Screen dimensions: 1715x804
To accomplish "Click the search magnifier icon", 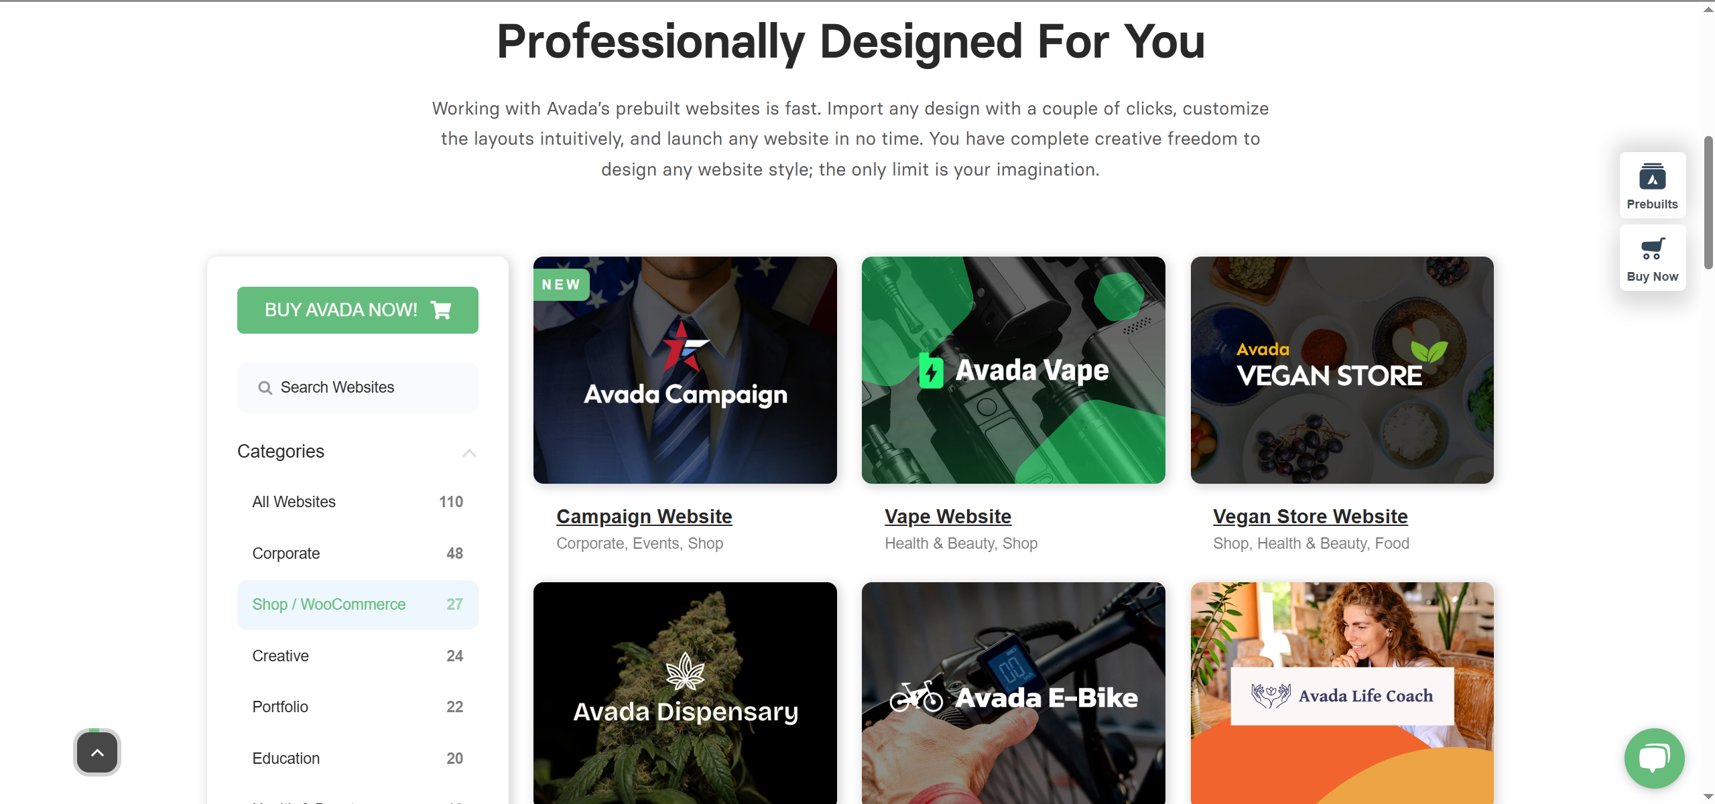I will [x=265, y=388].
